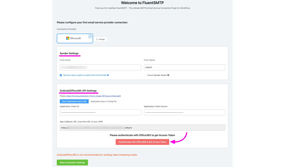
Task: Click the Microsoft four-square logo
Action: click(x=68, y=38)
